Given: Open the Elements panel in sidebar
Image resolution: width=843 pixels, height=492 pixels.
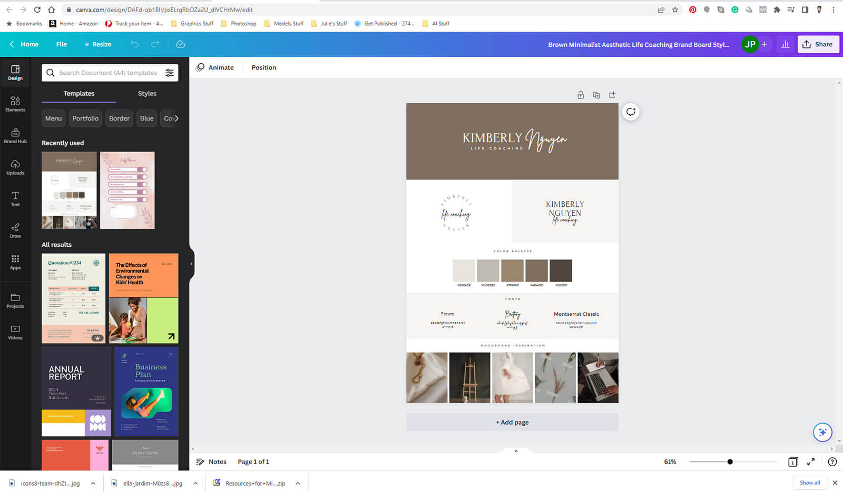Looking at the screenshot, I should click(15, 104).
